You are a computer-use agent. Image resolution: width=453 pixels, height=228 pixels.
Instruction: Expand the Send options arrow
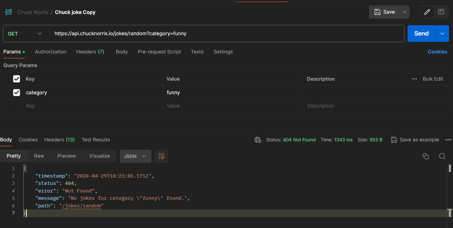(x=442, y=34)
